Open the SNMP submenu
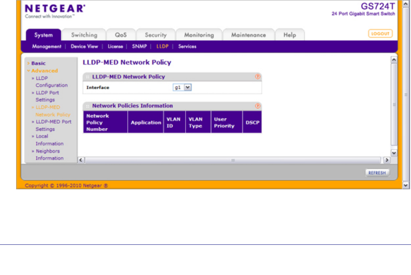The height and width of the screenshot is (275, 411). [x=140, y=46]
